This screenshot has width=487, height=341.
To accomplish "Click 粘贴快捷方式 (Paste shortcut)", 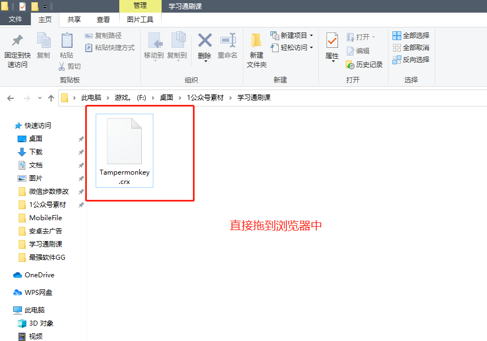I will (x=110, y=48).
